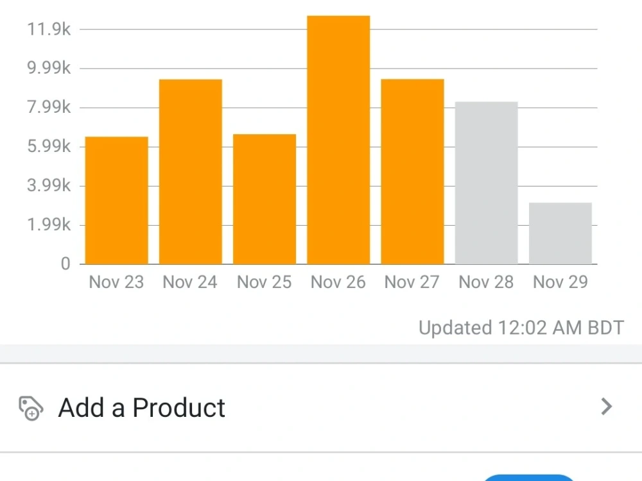Tap the blue button at bottom right
Screen dimensions: 642x481
[528, 478]
